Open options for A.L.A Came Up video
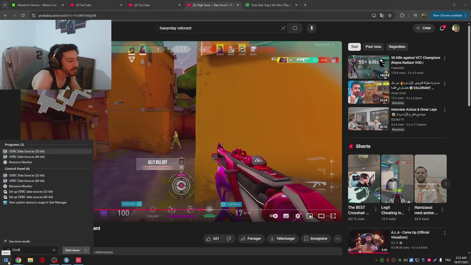 (x=445, y=233)
